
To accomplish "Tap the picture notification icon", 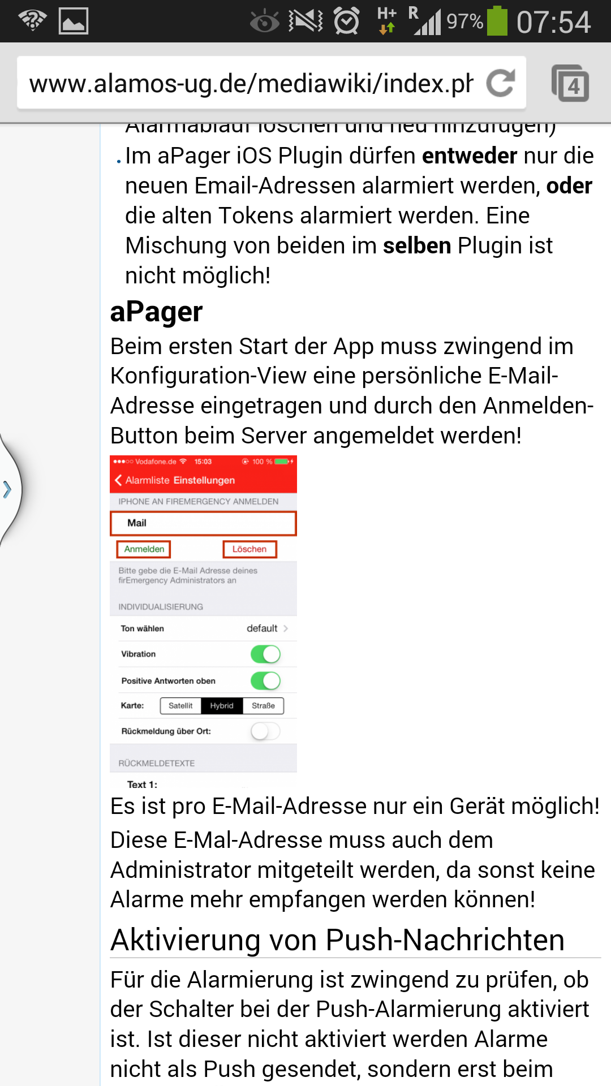I will click(74, 21).
